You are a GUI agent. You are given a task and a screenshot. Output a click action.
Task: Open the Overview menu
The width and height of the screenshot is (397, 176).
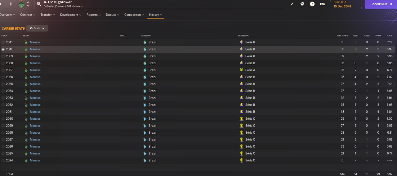coord(7,15)
